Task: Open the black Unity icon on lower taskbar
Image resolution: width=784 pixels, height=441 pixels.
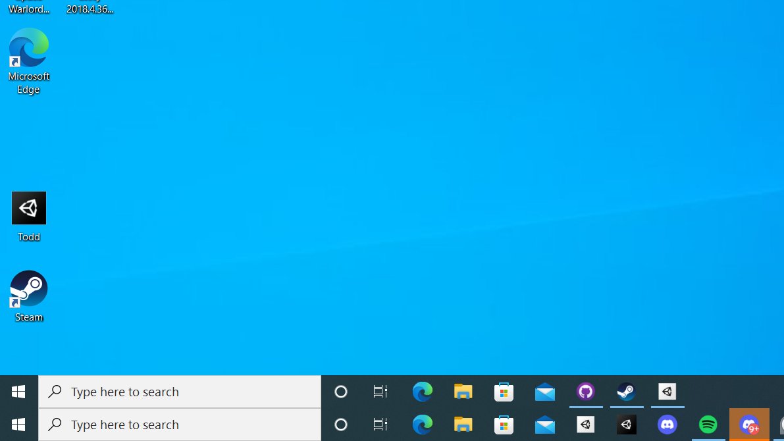Action: [x=627, y=425]
